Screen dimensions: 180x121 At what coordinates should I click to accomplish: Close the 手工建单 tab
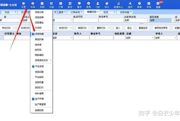click(65, 12)
